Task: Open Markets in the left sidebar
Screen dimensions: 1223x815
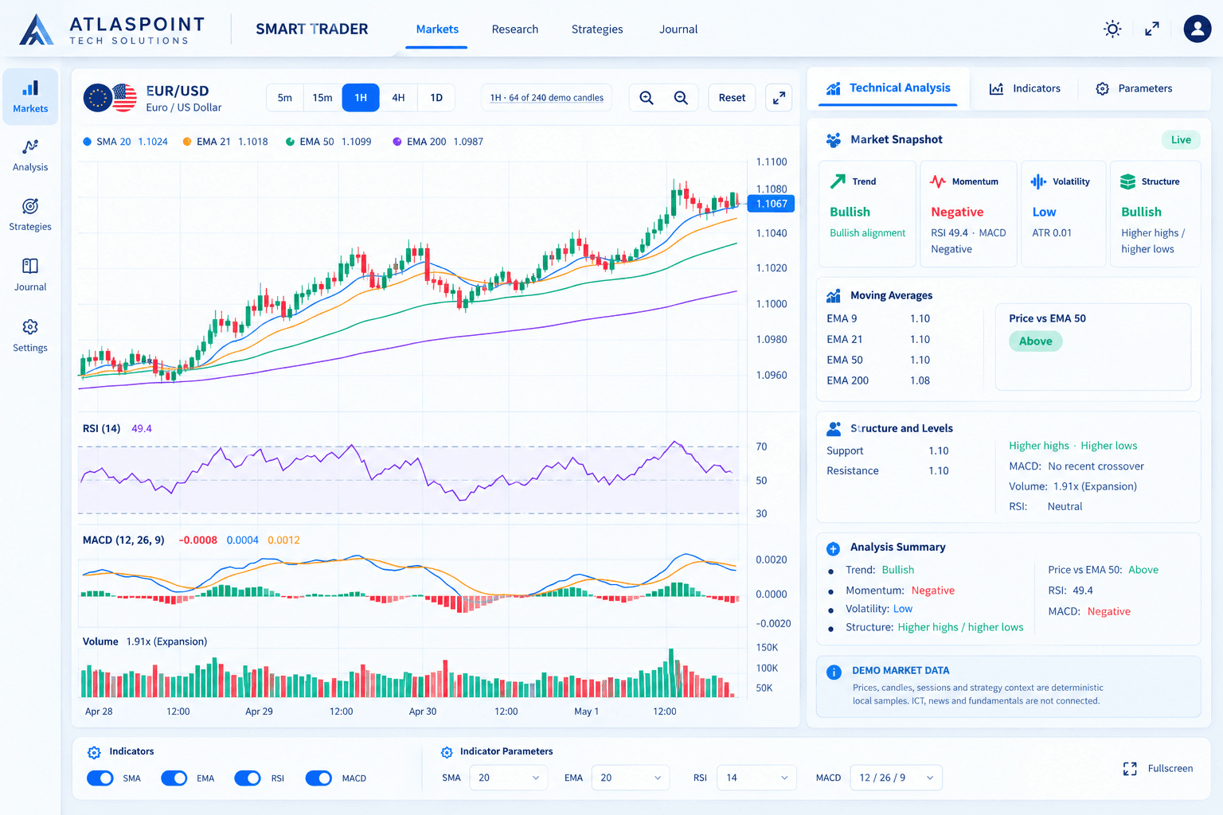Action: 30,96
